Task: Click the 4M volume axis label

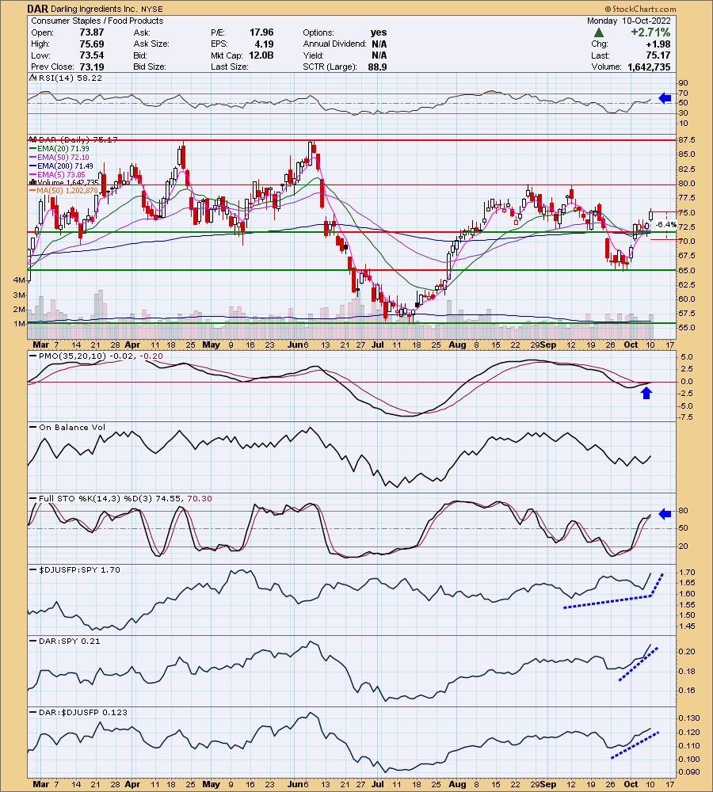Action: [x=19, y=280]
